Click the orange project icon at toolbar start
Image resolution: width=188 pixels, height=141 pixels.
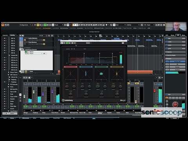[x=3, y=25]
